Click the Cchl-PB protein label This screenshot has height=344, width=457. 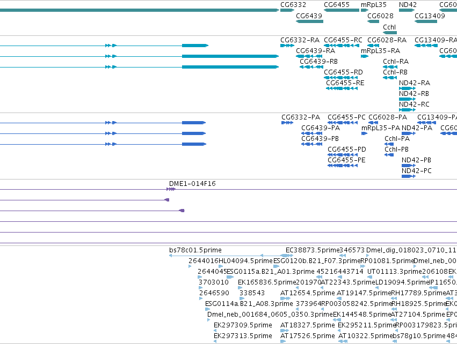click(397, 149)
